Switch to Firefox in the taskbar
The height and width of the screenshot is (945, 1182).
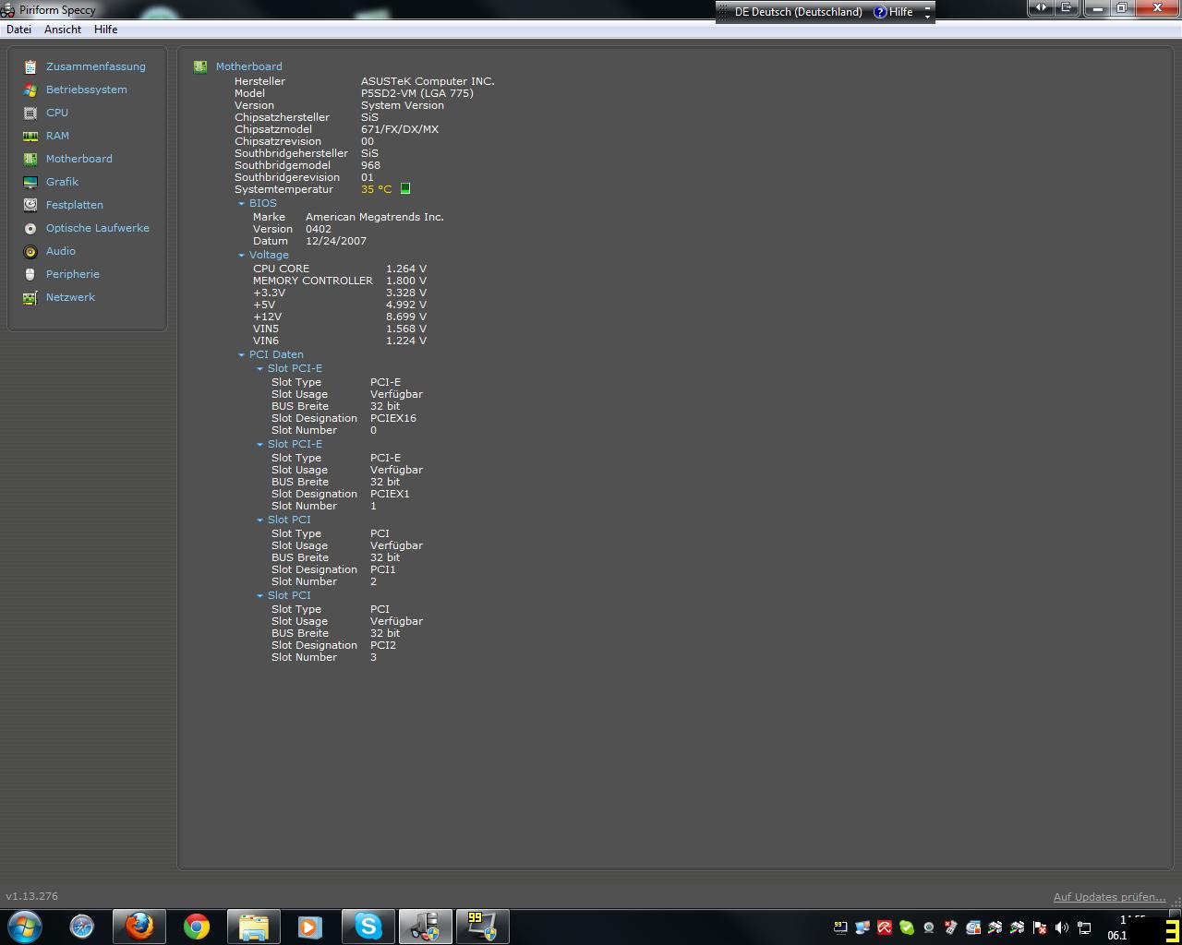[x=139, y=927]
